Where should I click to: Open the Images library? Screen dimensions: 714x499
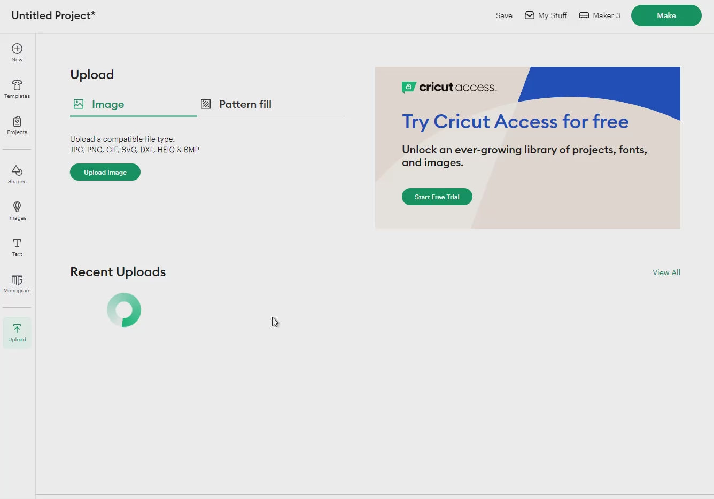pyautogui.click(x=17, y=211)
